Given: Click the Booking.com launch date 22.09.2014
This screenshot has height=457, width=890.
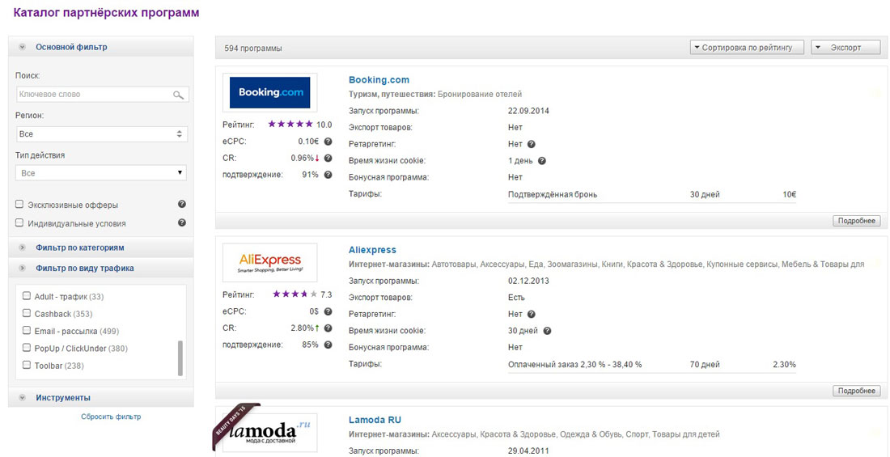Looking at the screenshot, I should click(529, 111).
